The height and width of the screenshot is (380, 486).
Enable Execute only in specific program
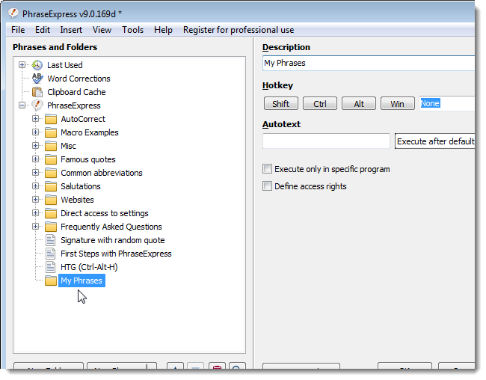click(x=267, y=169)
